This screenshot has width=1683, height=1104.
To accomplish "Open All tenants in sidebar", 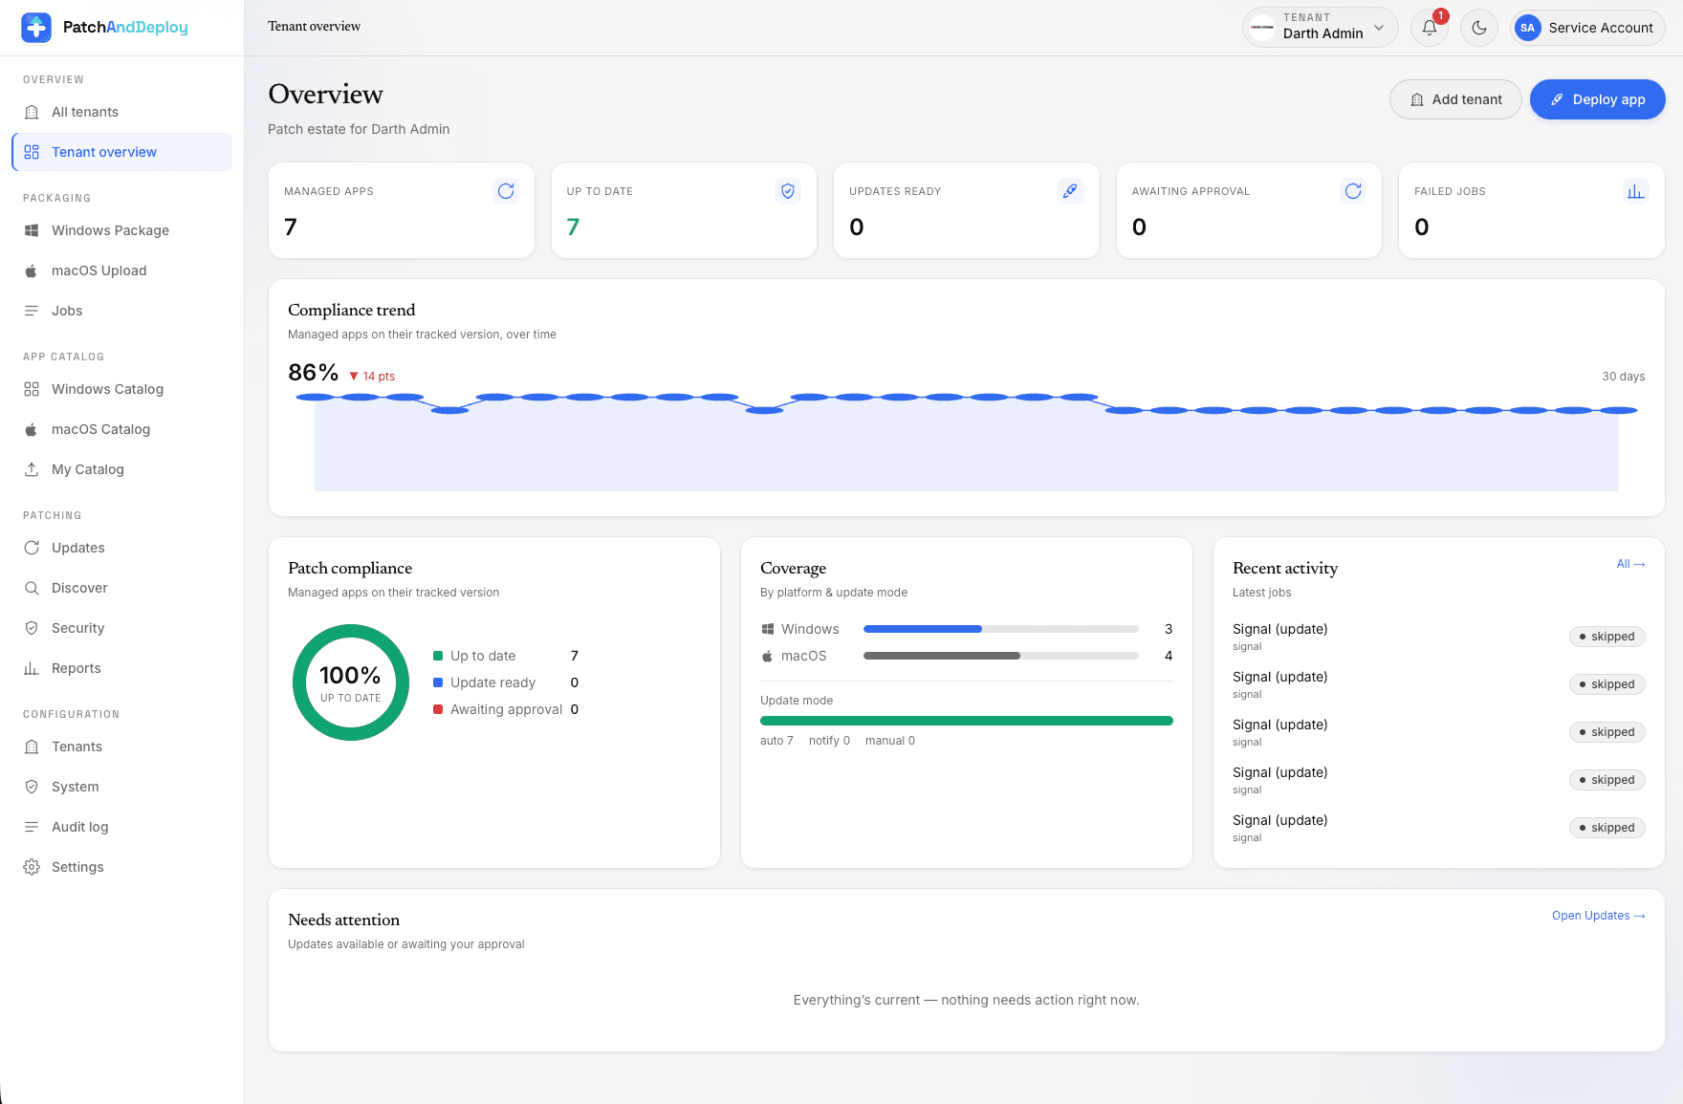I will (x=122, y=112).
